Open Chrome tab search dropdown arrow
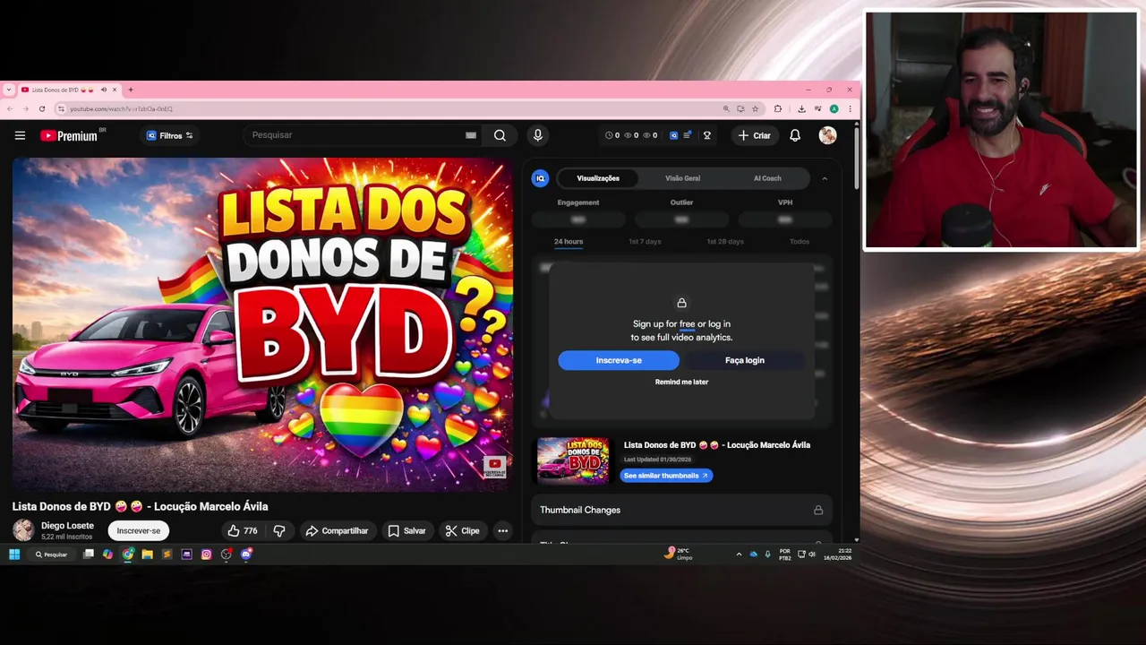 coord(8,90)
